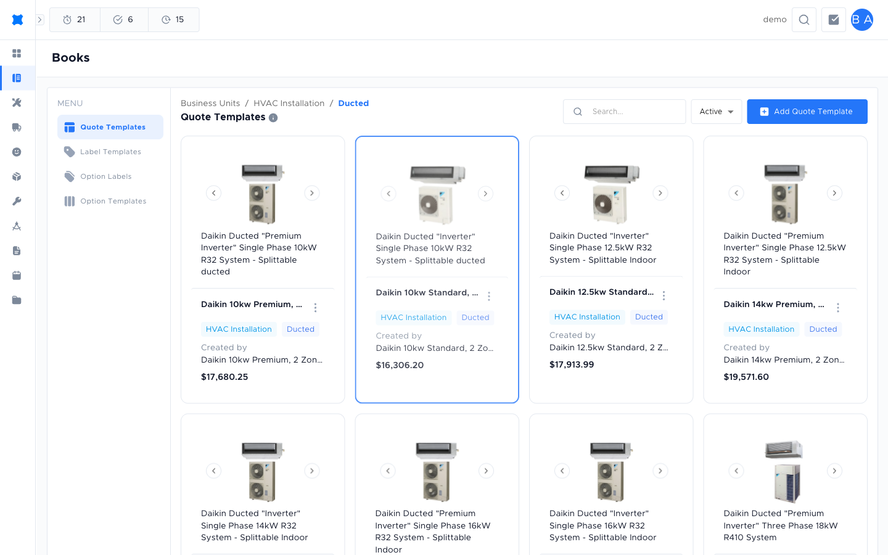Click Ducted tag on 14kw Premium card
The width and height of the screenshot is (888, 555).
tap(823, 329)
